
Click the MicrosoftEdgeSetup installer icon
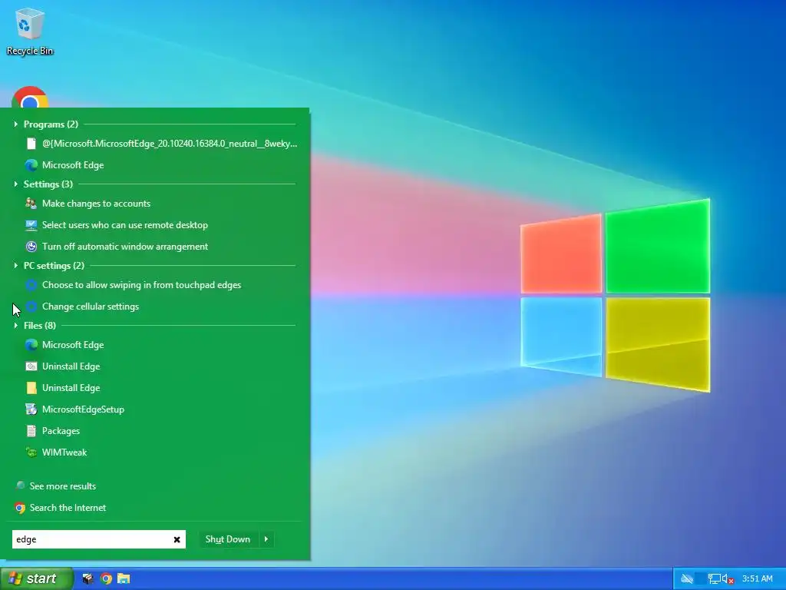tap(31, 409)
